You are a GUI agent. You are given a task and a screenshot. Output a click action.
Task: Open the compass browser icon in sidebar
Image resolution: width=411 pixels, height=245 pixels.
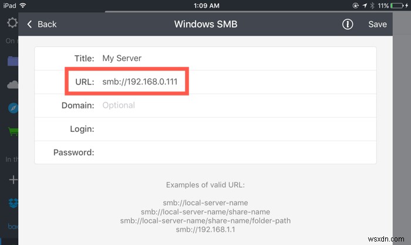[13, 108]
